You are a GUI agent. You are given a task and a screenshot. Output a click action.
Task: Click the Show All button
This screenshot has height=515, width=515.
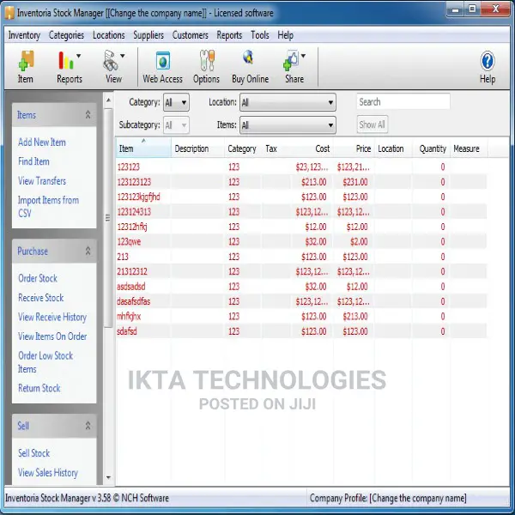pos(373,124)
